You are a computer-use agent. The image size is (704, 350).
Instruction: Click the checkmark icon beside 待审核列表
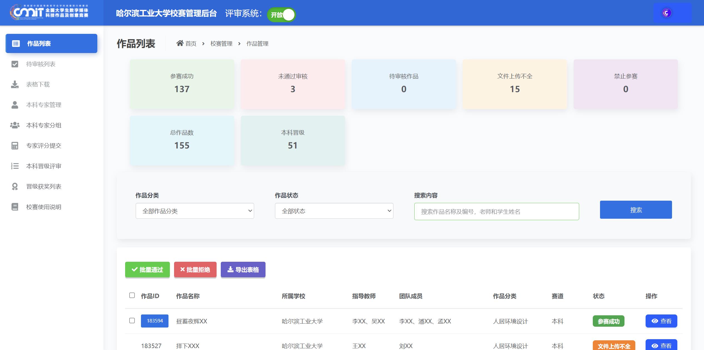[x=15, y=64]
